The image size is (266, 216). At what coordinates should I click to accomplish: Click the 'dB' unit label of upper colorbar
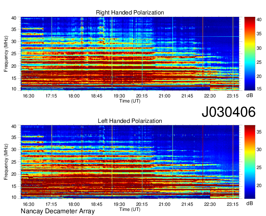click(x=250, y=95)
